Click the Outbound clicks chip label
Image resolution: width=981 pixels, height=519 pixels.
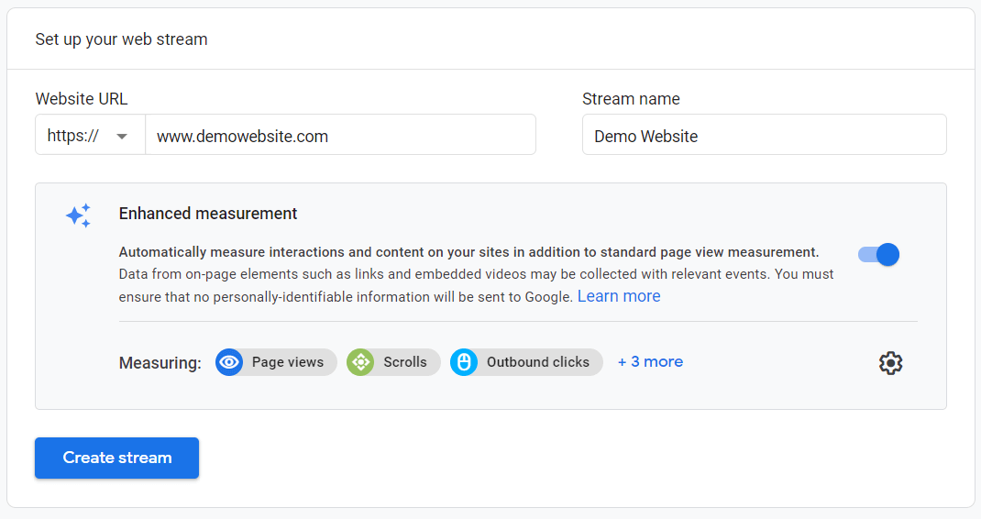coord(538,362)
